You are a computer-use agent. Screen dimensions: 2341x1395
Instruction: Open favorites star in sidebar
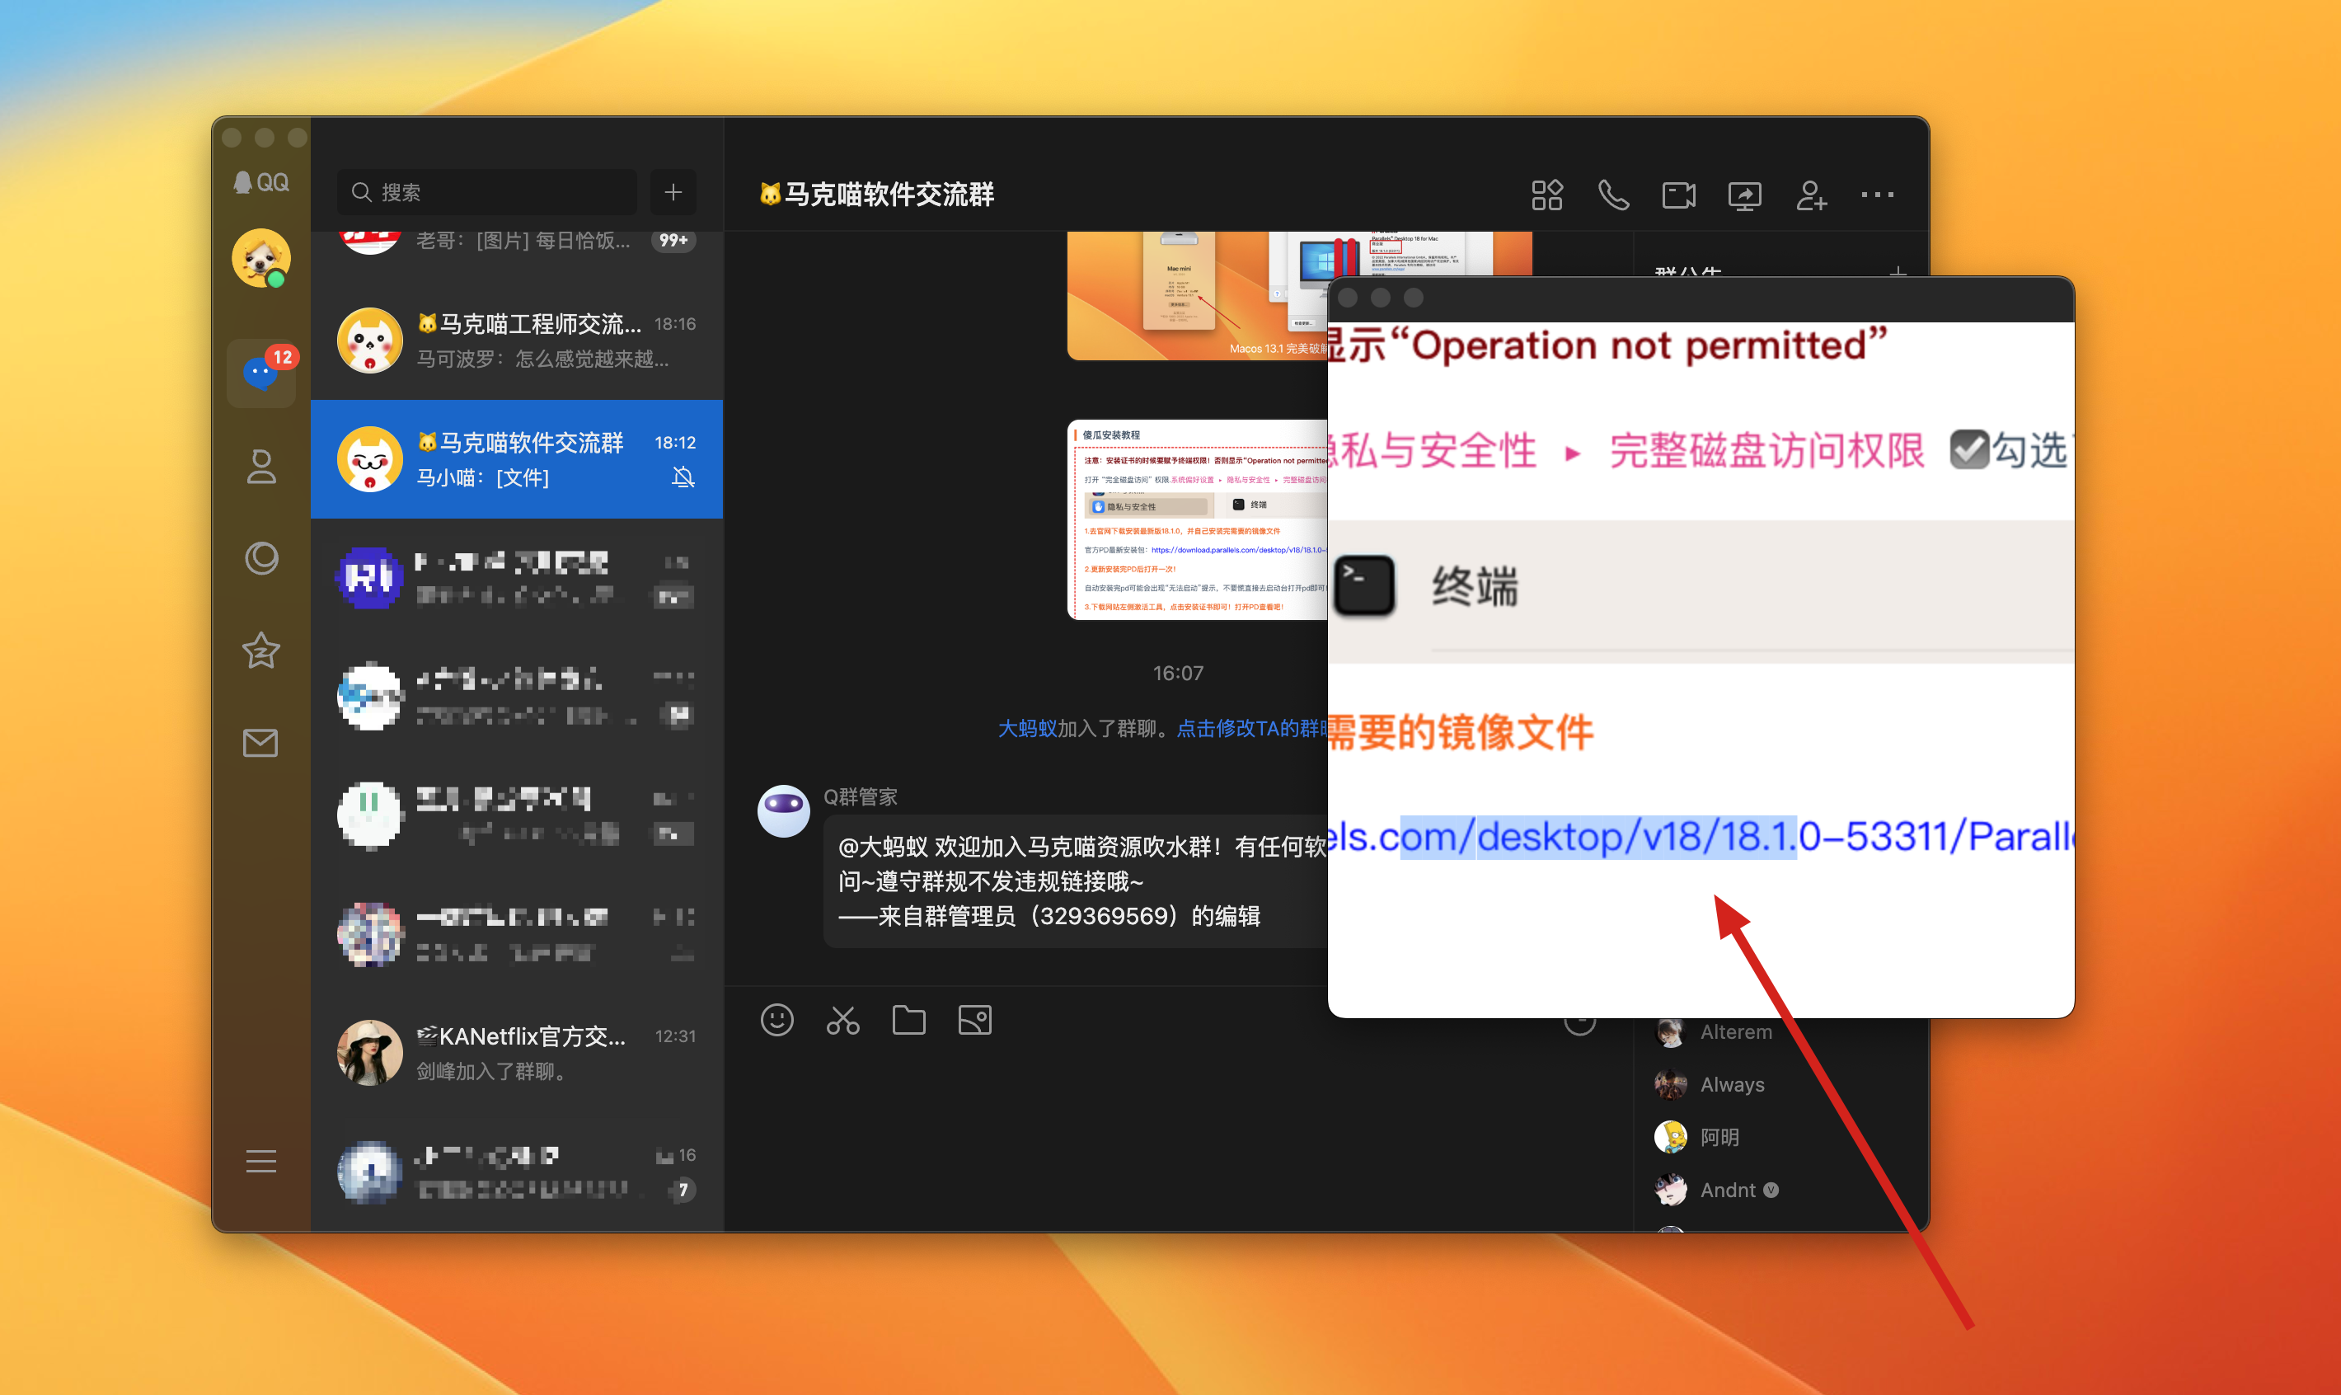coord(261,651)
